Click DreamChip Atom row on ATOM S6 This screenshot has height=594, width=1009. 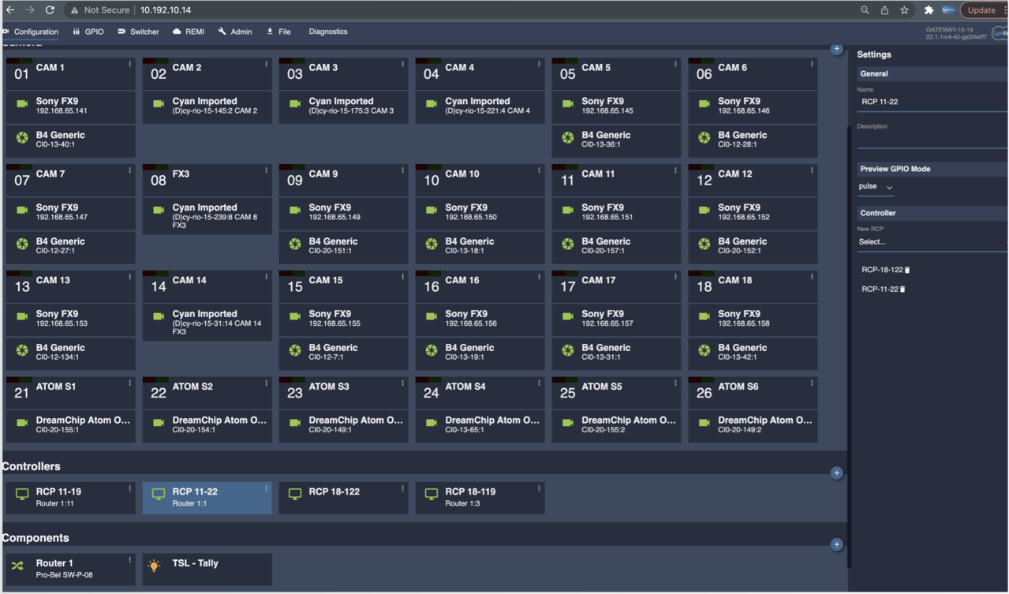point(753,426)
